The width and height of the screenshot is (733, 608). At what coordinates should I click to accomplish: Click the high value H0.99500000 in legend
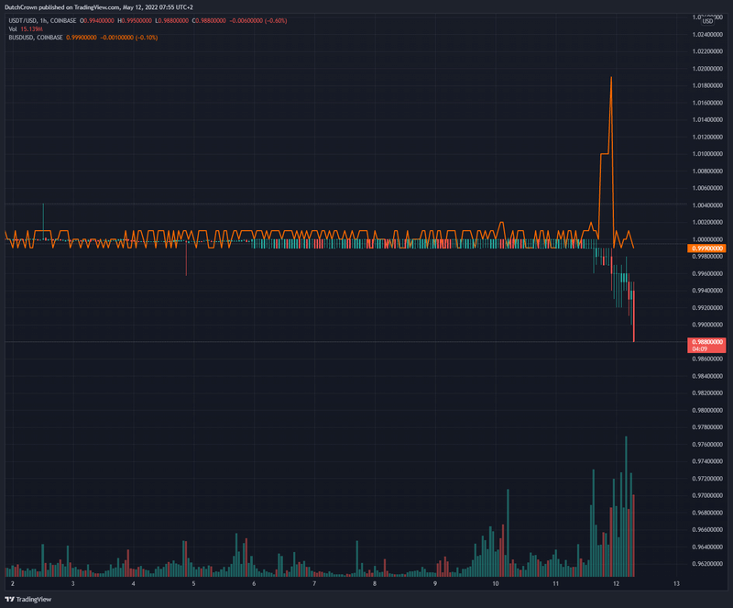pyautogui.click(x=135, y=20)
